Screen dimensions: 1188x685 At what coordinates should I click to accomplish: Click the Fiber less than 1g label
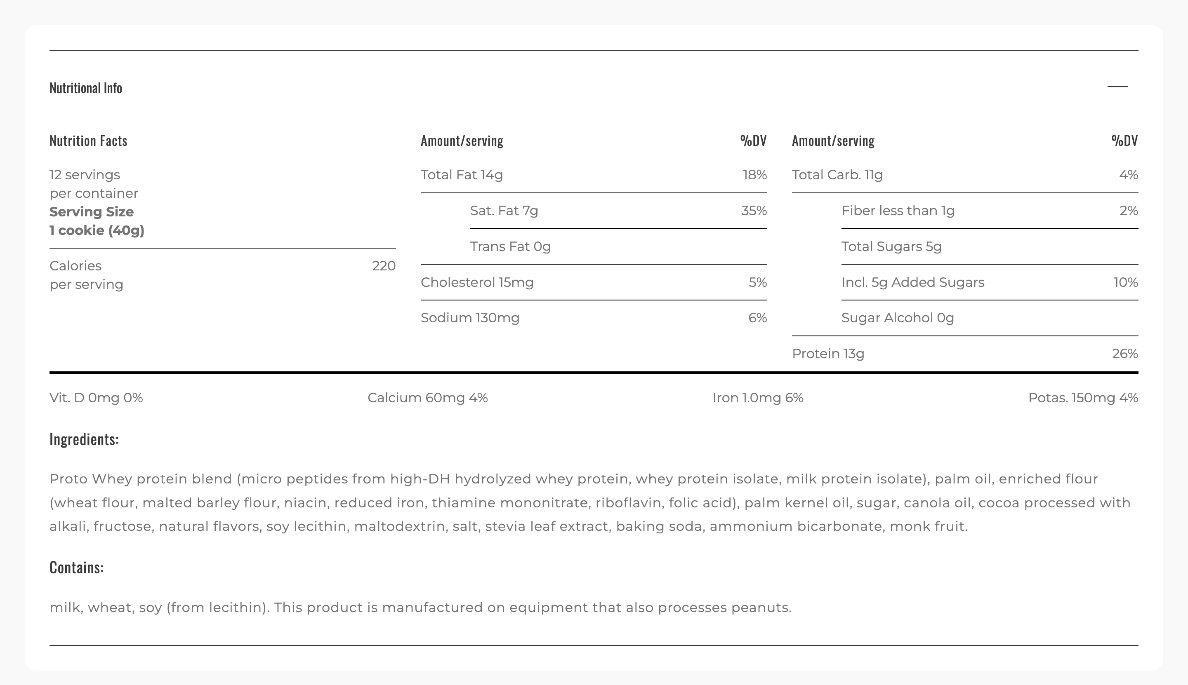click(x=898, y=211)
